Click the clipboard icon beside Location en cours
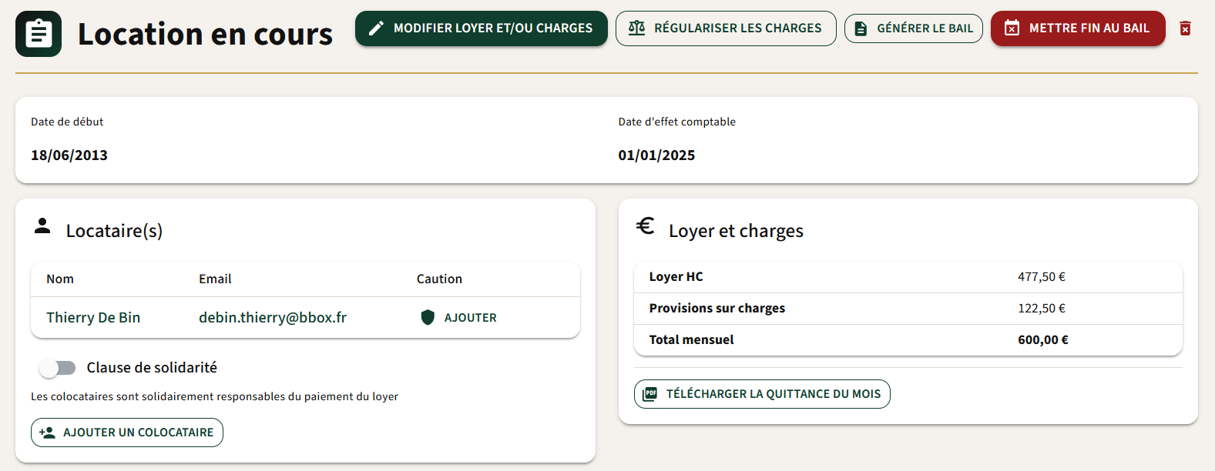The height and width of the screenshot is (471, 1215). coord(39,34)
